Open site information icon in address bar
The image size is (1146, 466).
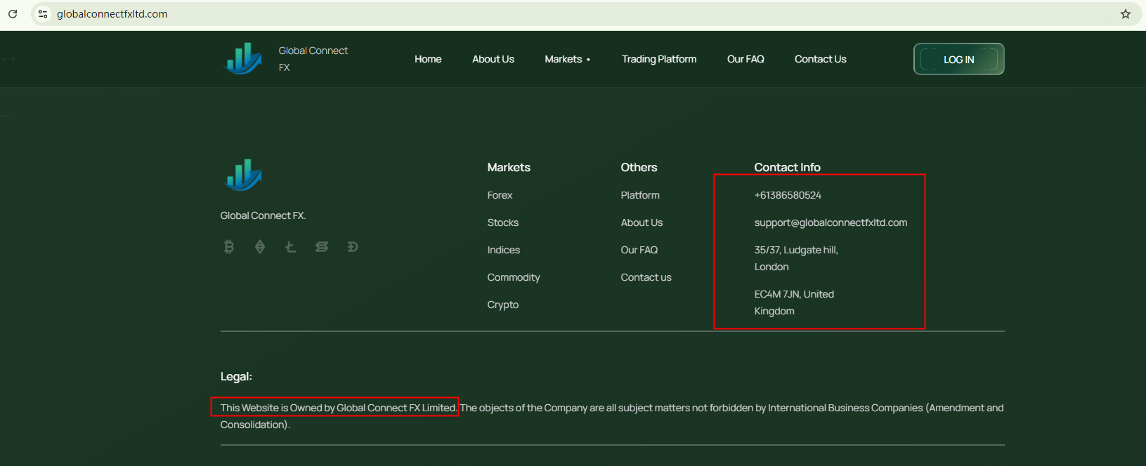point(43,14)
